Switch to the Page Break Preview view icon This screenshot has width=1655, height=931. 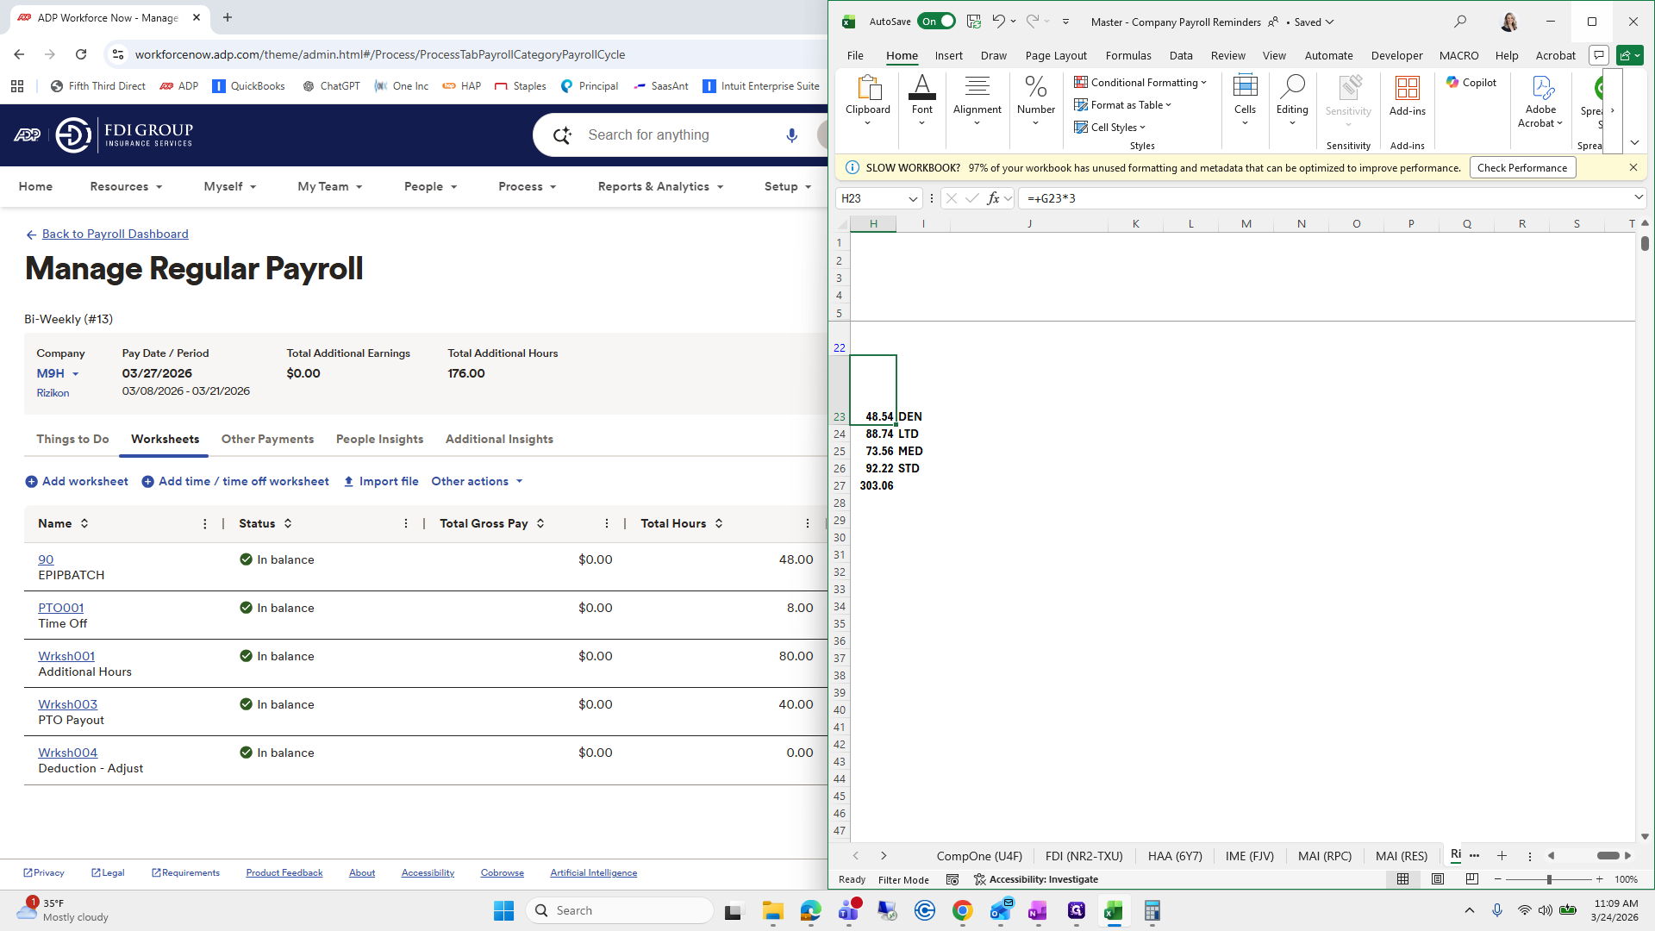1471,879
